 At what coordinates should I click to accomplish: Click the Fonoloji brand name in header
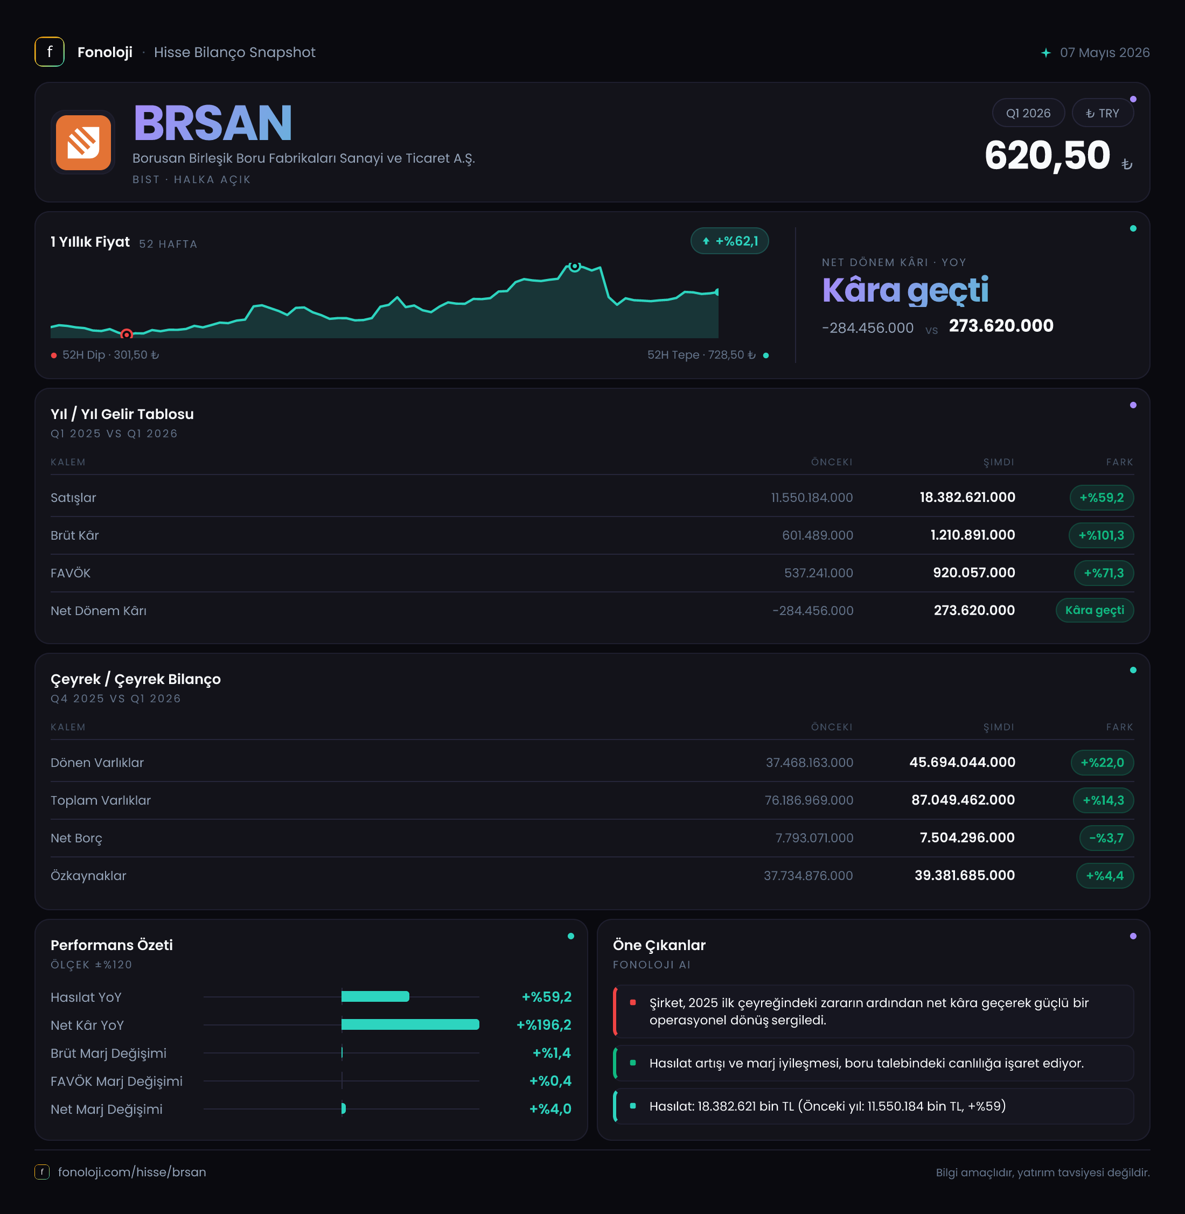[x=104, y=52]
